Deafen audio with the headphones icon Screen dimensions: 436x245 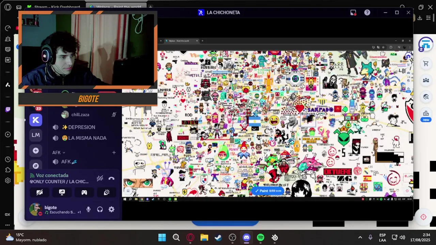click(x=100, y=210)
